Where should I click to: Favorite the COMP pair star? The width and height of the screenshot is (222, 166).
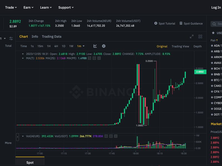(x=212, y=97)
